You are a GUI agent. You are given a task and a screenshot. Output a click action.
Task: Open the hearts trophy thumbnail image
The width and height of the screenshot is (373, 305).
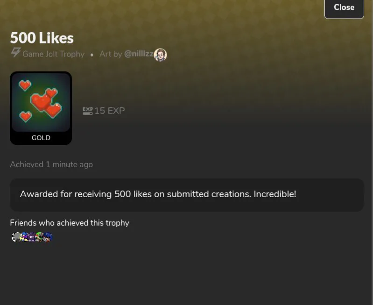(41, 102)
